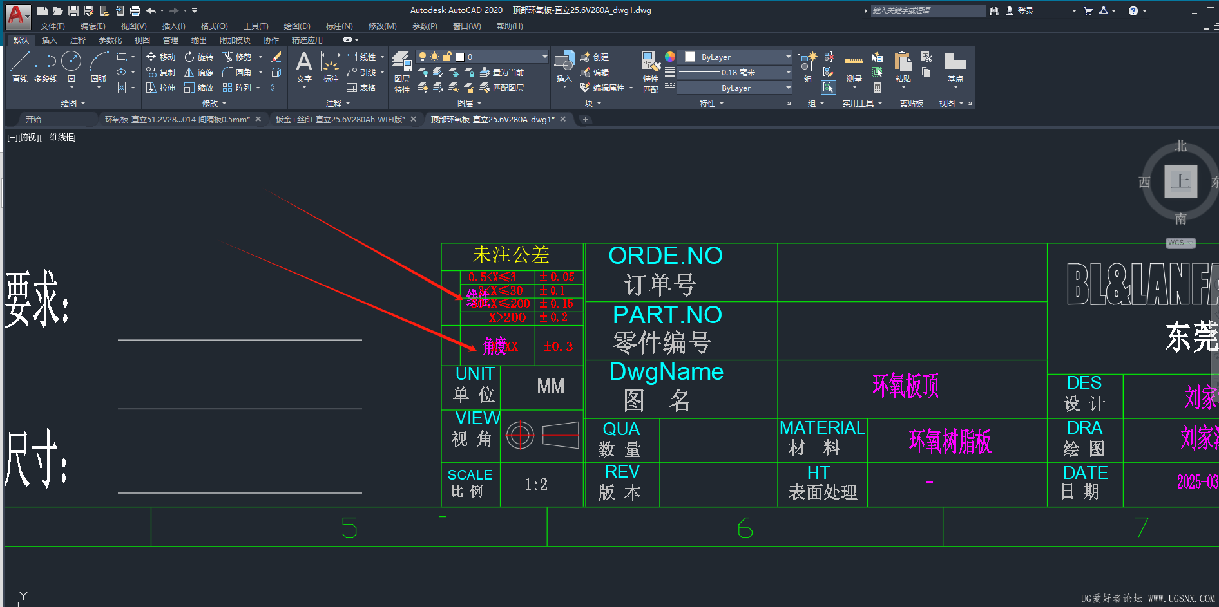Click the 组 (Group) create icon

(807, 67)
